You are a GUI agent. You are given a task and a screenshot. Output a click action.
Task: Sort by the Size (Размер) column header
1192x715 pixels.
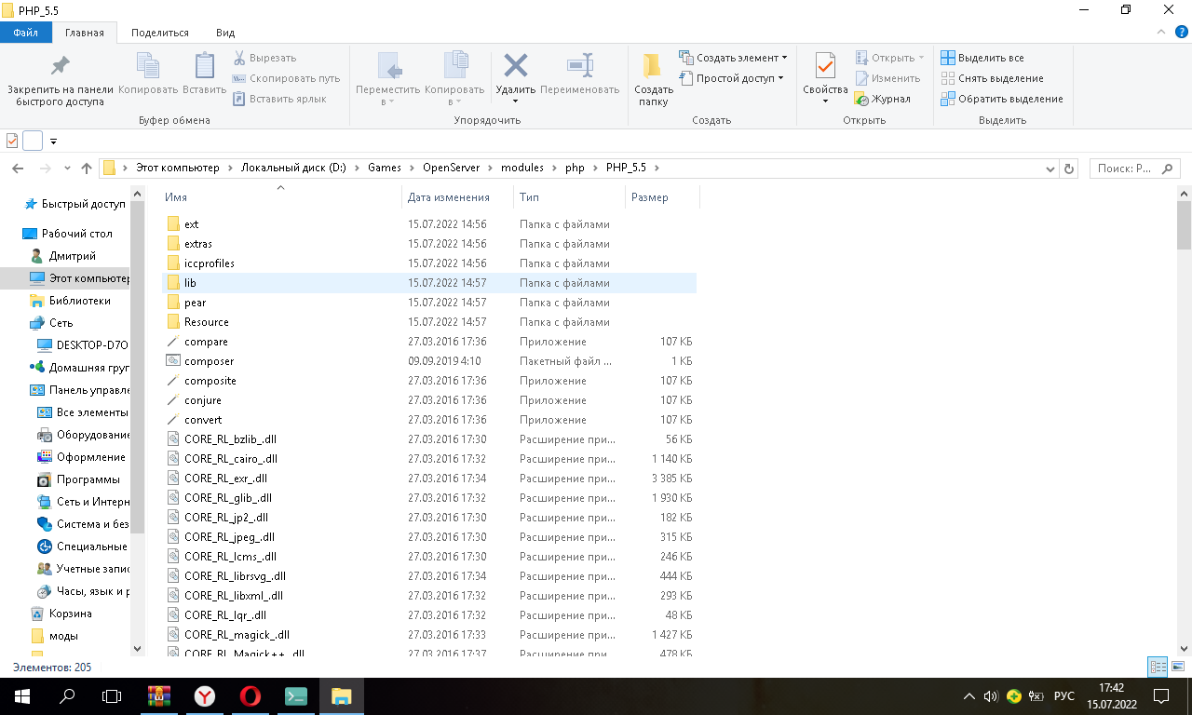pos(649,197)
